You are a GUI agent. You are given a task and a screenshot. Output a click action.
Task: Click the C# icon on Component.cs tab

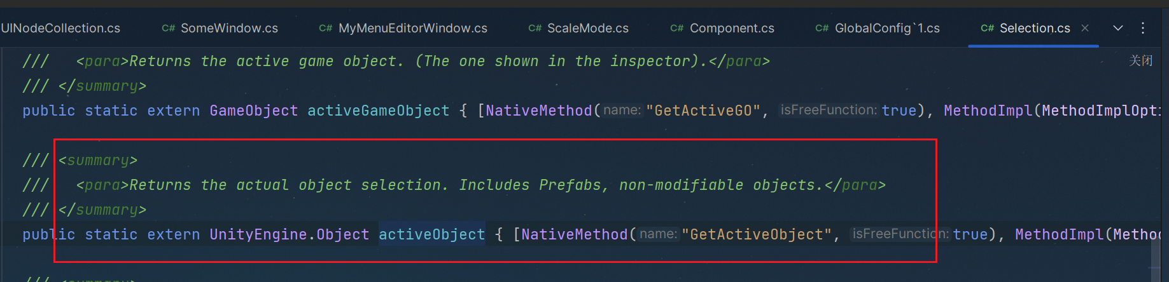click(677, 29)
